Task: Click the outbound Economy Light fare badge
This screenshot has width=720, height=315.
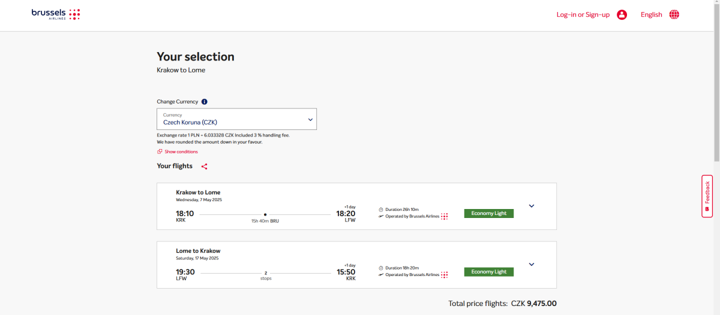Action: pyautogui.click(x=488, y=213)
